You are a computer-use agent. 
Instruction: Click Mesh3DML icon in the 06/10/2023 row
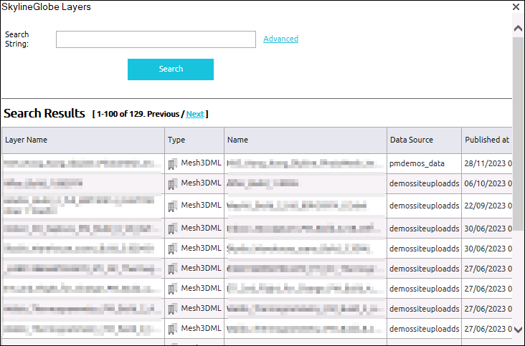coord(172,185)
